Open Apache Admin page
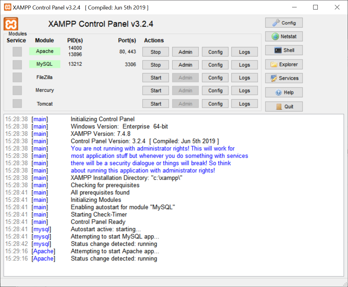Screen dimensions: 348x287 tap(185, 52)
